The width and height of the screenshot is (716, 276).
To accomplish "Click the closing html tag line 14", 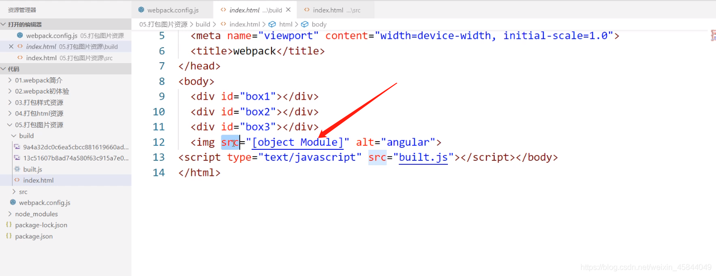I will click(200, 172).
